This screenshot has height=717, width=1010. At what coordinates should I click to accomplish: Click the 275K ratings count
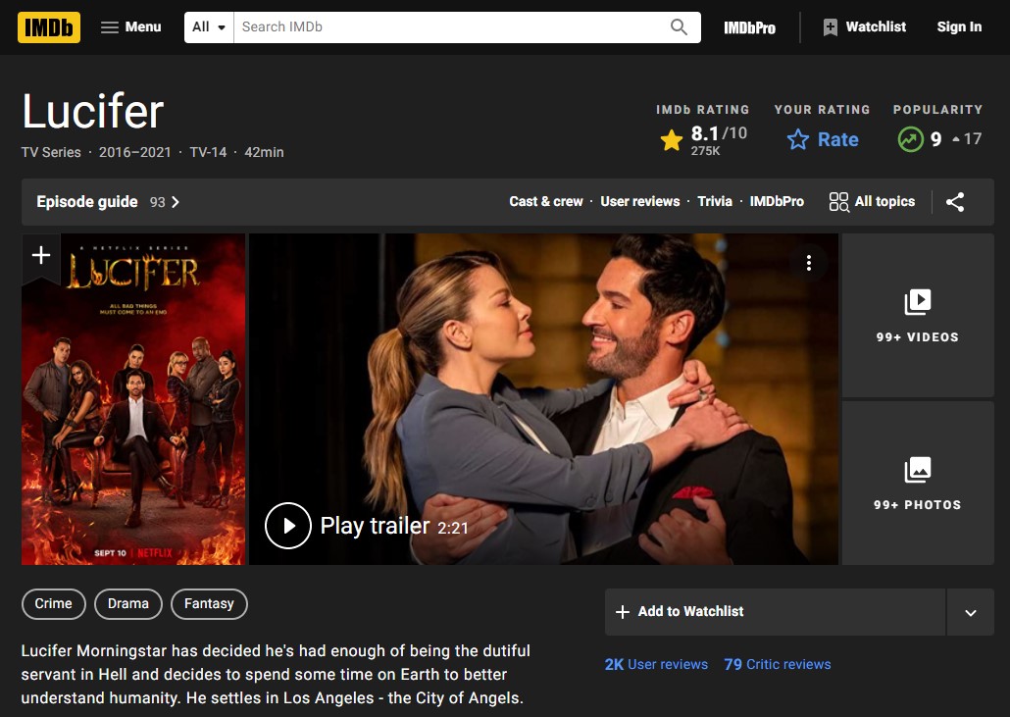point(705,151)
